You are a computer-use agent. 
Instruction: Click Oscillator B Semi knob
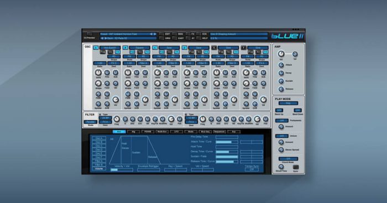[128, 72]
